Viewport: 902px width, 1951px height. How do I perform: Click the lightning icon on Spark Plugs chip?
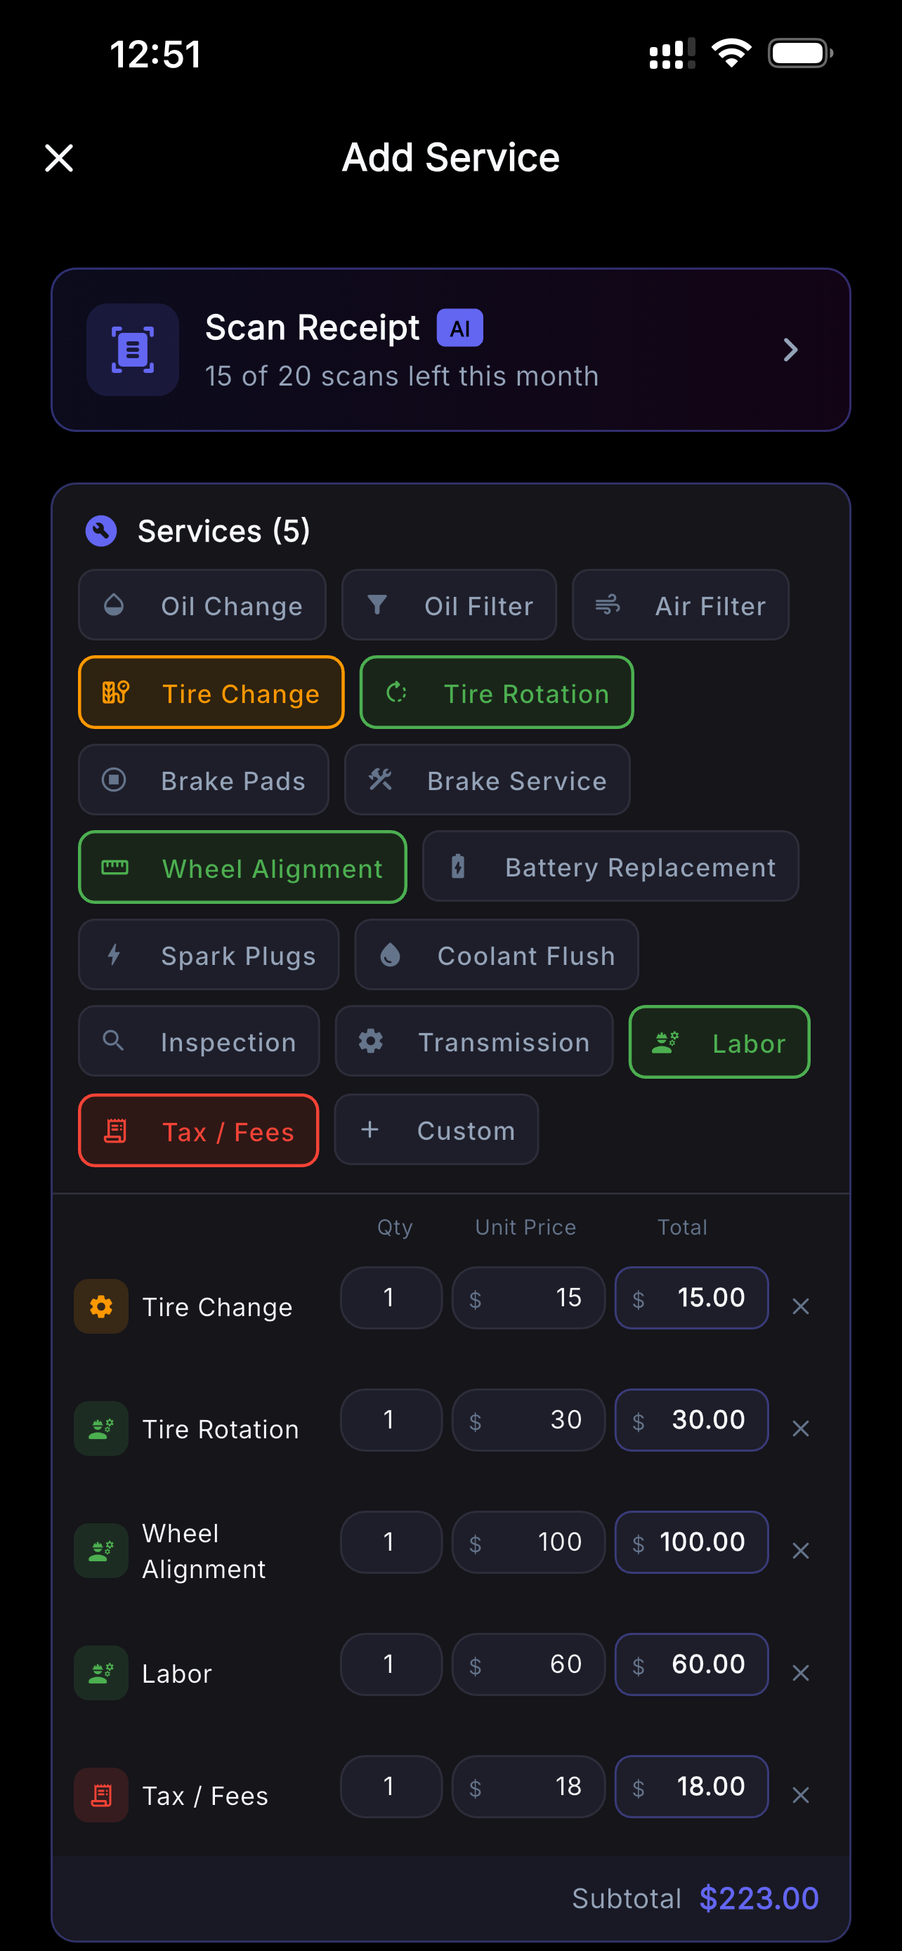coord(114,955)
